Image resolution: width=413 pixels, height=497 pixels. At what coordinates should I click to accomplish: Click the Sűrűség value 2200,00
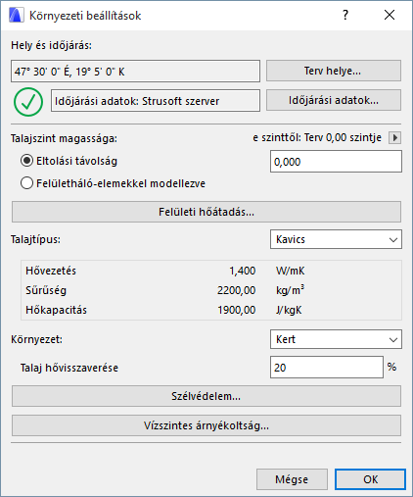237,290
